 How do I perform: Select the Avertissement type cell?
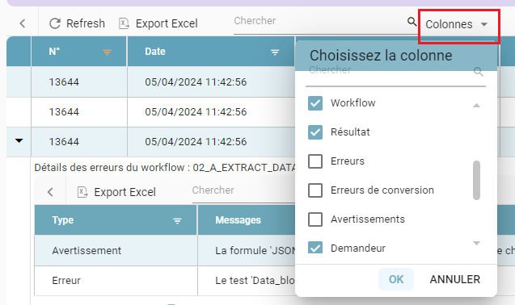tap(116, 251)
